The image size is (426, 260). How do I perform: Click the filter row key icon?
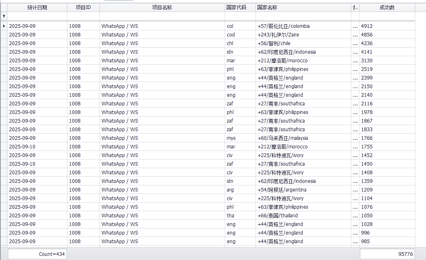(4, 16)
